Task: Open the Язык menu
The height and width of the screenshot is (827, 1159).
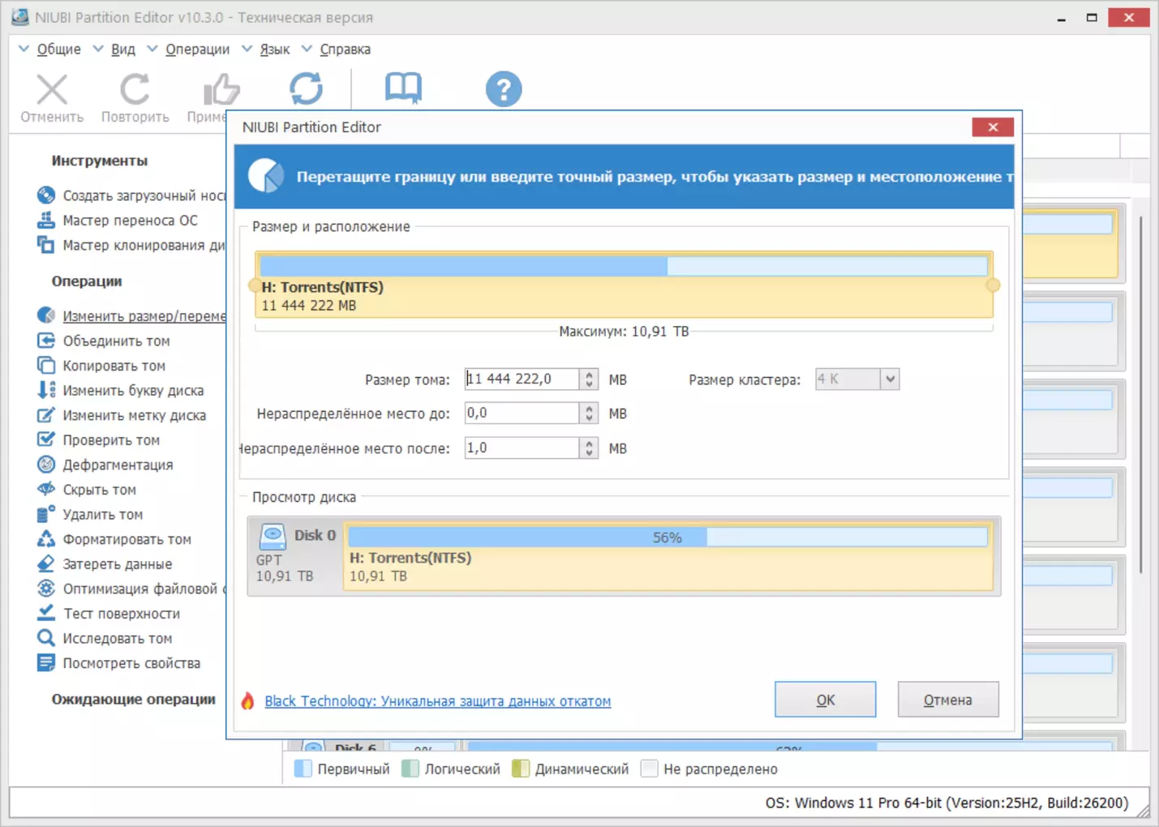Action: (274, 49)
